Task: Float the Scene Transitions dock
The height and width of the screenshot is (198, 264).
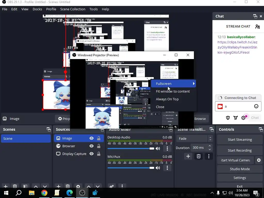Action: tap(211, 129)
